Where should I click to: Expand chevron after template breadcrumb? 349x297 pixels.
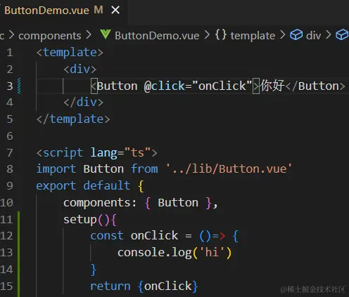283,35
